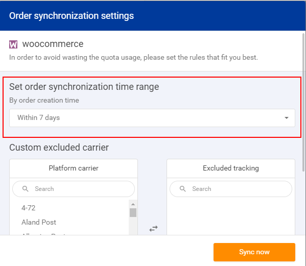Click the magnifier icon in Excluded tracking search

click(x=183, y=189)
